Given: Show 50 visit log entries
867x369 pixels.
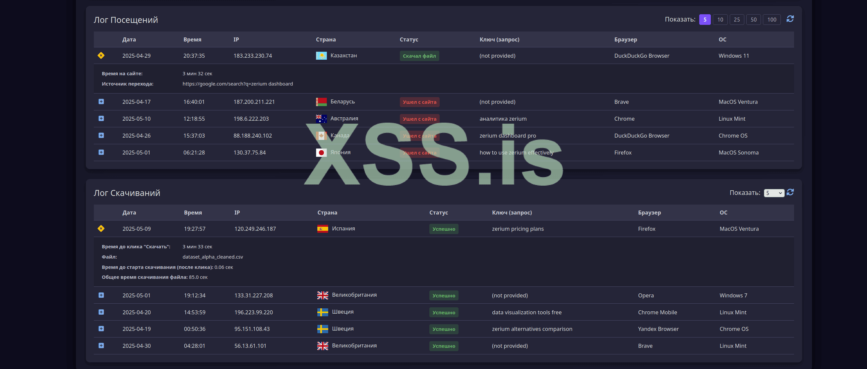Looking at the screenshot, I should 753,20.
